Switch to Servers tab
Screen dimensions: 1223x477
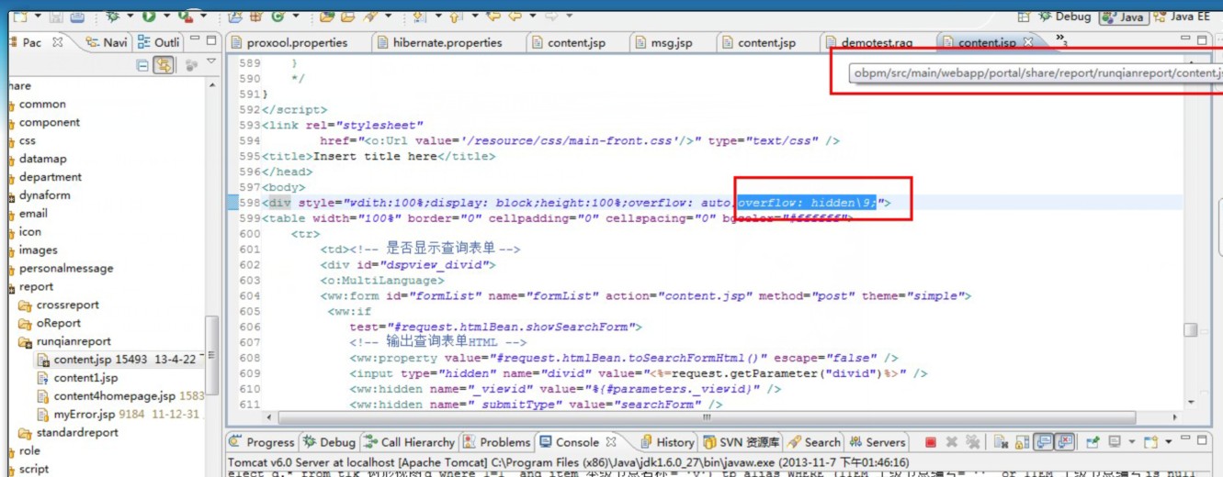coord(877,442)
